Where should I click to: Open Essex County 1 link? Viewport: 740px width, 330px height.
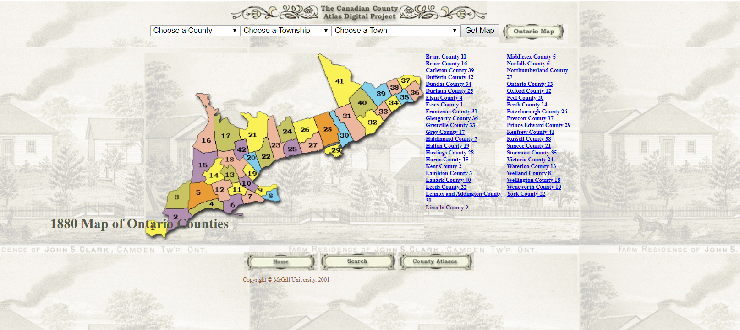(x=444, y=105)
